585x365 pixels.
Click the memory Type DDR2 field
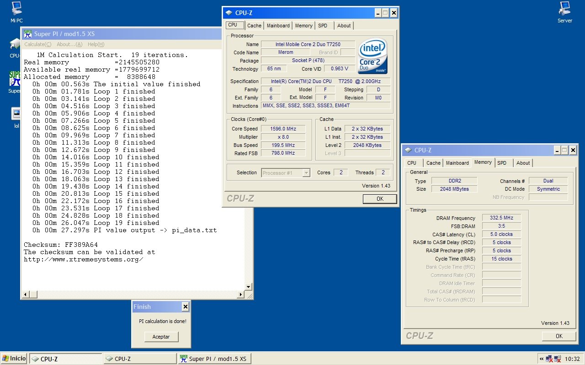pos(454,181)
